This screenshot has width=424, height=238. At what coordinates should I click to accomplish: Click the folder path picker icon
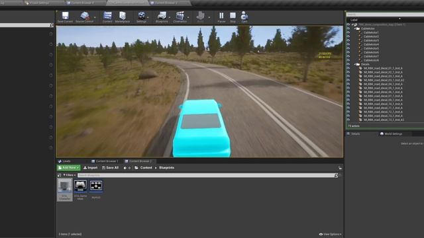tap(136, 168)
